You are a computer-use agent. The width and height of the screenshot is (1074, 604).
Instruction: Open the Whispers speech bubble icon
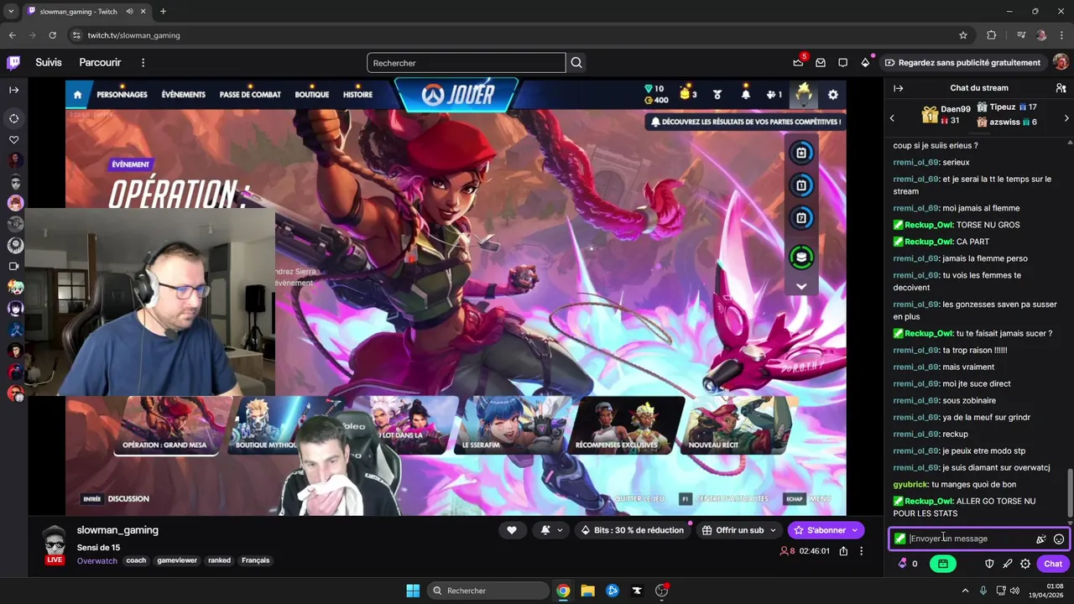[842, 62]
